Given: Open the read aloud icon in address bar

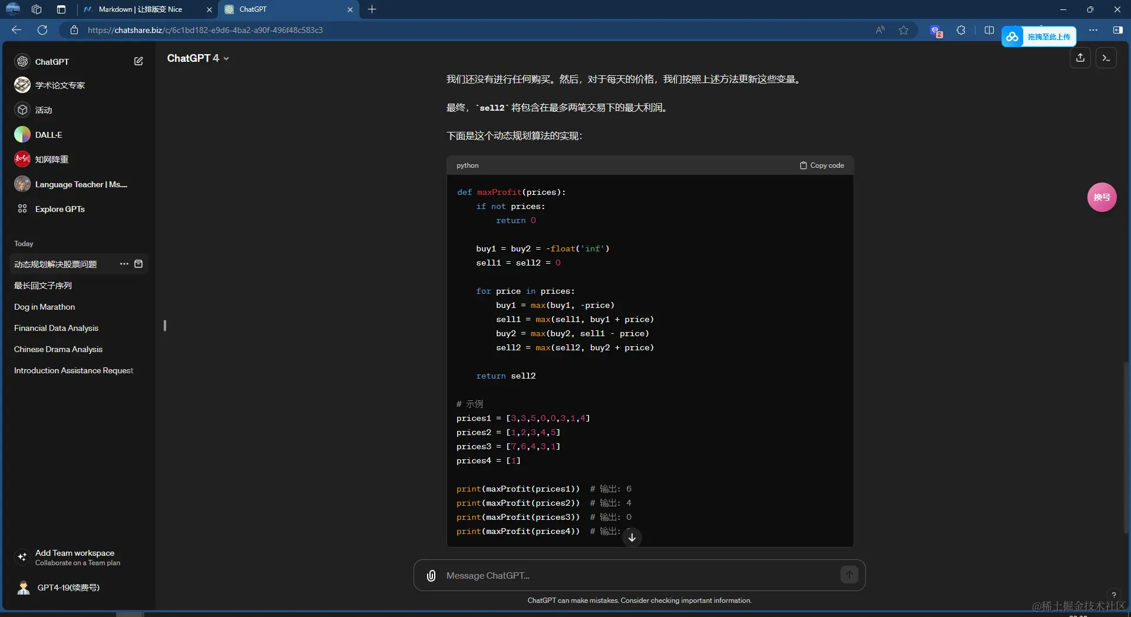Looking at the screenshot, I should click(x=880, y=30).
